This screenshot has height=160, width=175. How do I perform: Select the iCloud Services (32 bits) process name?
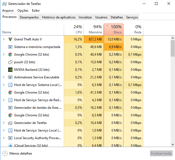[31, 145]
